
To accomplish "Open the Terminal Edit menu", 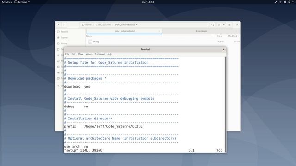I will click(74, 54).
